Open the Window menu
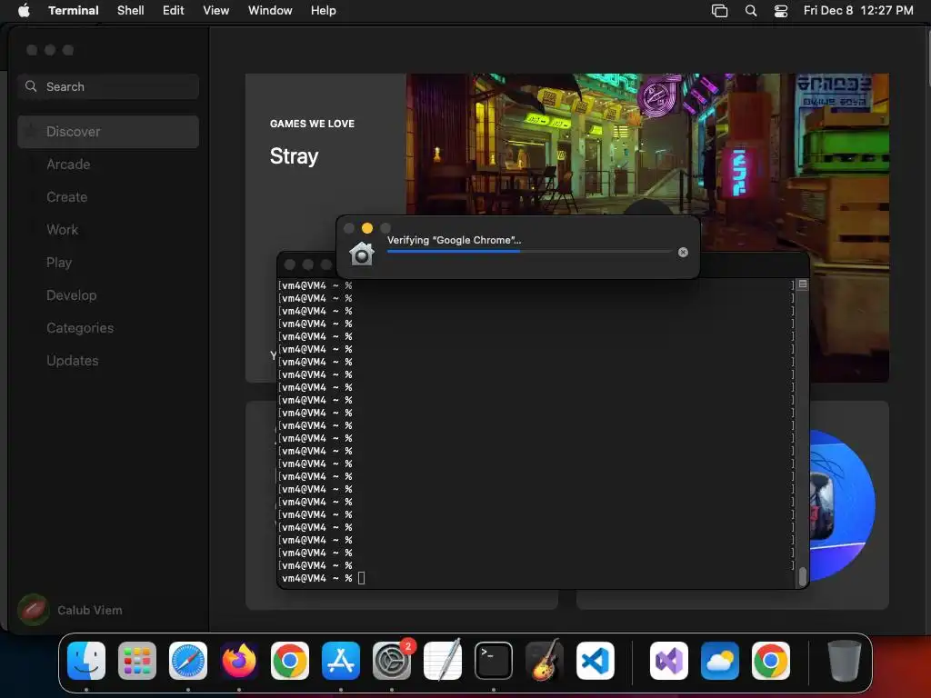The image size is (931, 698). point(270,10)
